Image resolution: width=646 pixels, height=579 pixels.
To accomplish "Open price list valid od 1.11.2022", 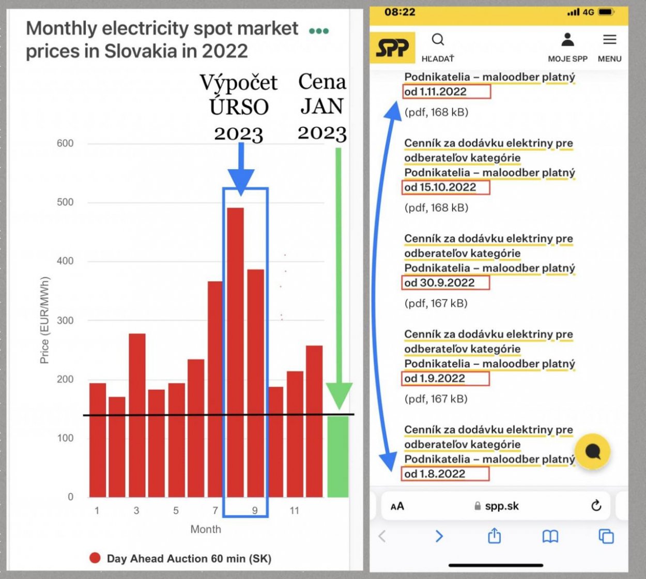I will [x=445, y=92].
